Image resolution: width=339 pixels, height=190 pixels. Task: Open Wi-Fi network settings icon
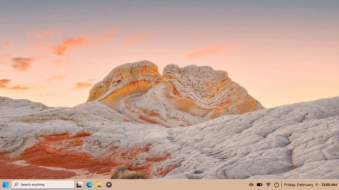269,185
